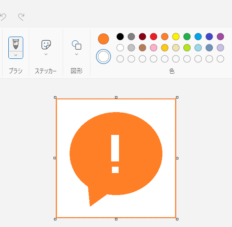The height and width of the screenshot is (227, 232).
Task: Click the bottom-right canvas selection handle
Action: [177, 219]
